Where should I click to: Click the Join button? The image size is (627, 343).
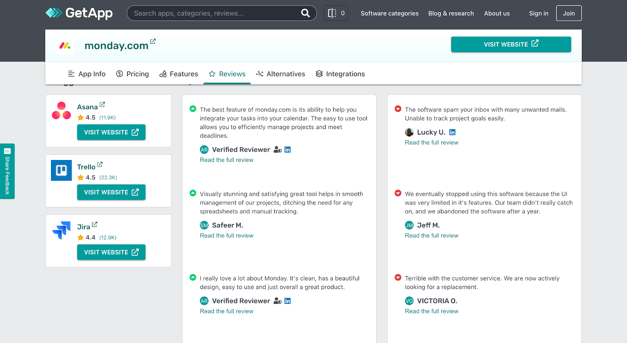point(569,13)
